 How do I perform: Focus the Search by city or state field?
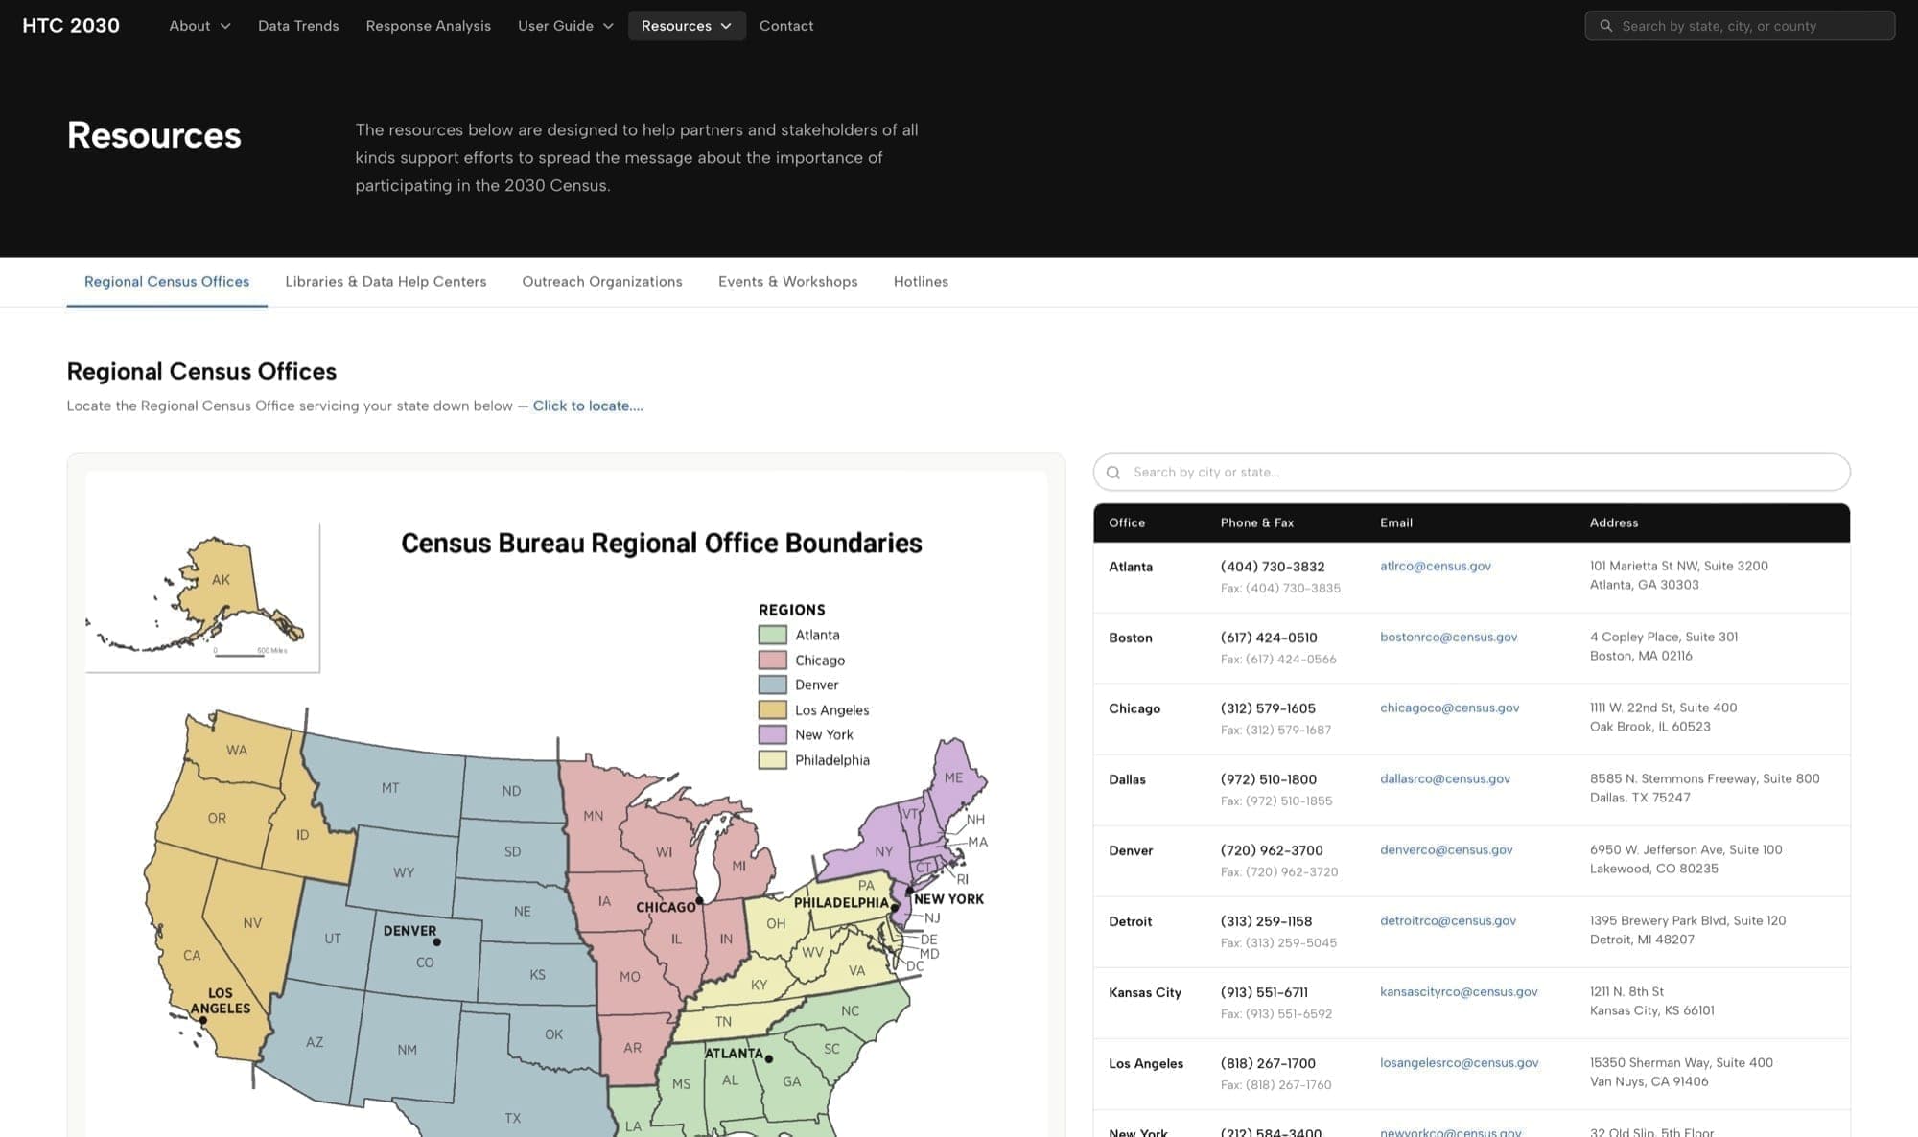click(x=1471, y=473)
